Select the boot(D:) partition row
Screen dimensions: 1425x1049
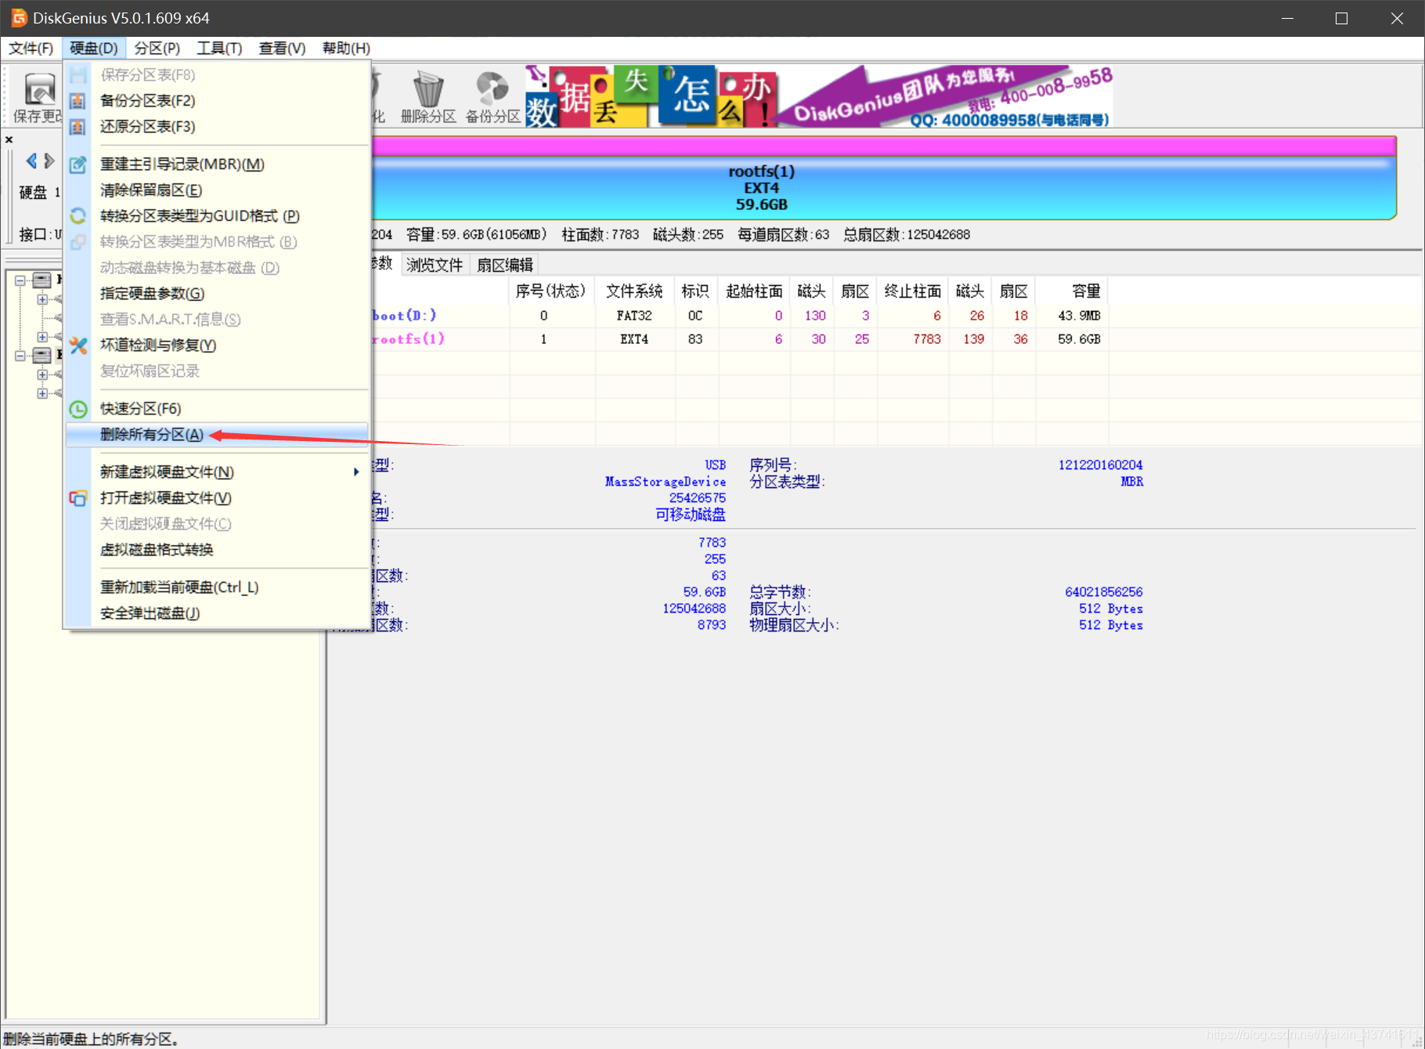pos(740,316)
